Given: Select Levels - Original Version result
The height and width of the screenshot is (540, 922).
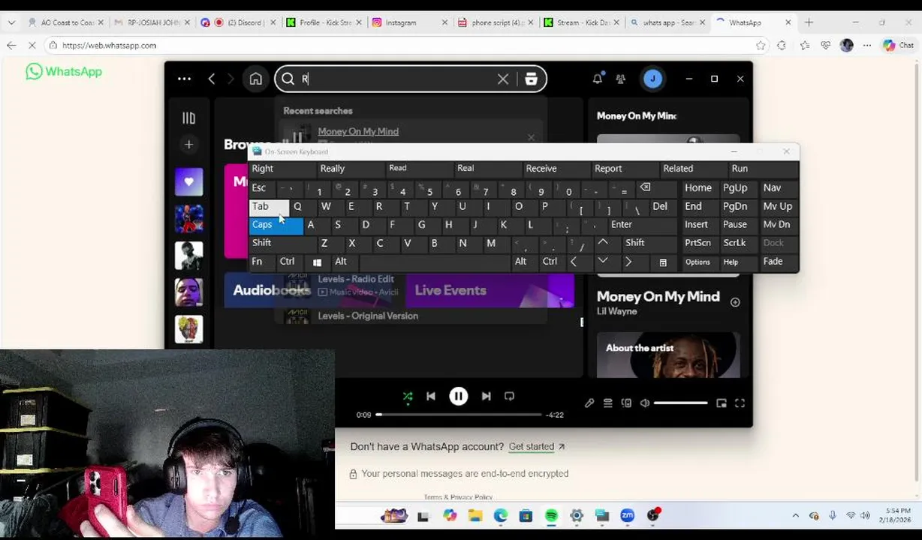Looking at the screenshot, I should click(368, 316).
